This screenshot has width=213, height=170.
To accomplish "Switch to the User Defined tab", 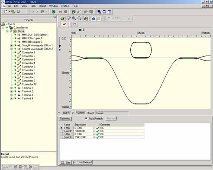I will pos(82,162).
